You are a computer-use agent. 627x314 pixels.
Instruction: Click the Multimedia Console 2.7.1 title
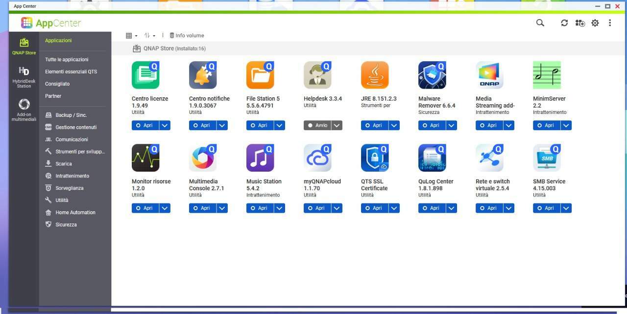[207, 185]
